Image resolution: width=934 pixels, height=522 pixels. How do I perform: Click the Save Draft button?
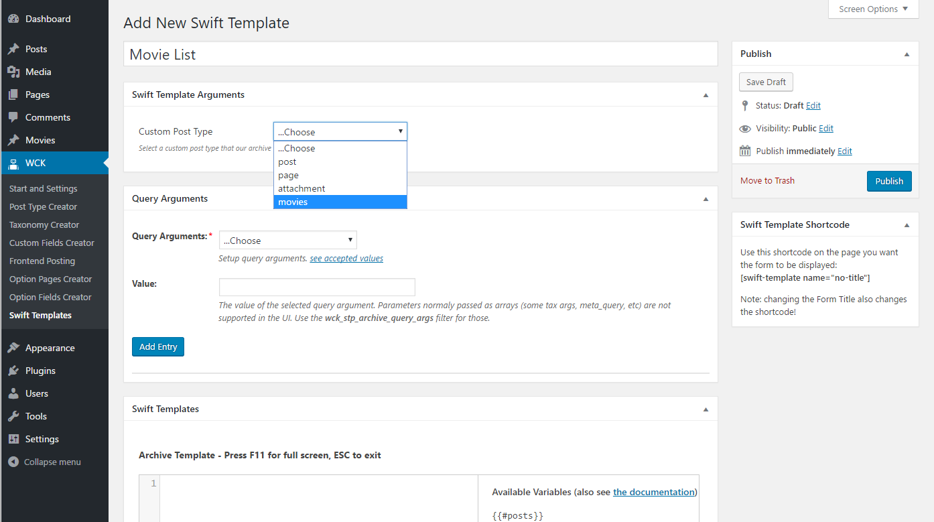click(x=766, y=82)
